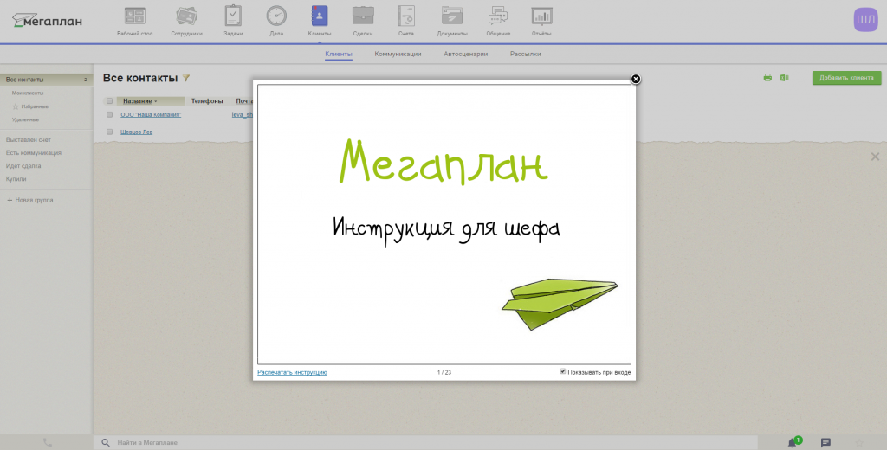Open the Общение chat section
887x450 pixels.
[498, 22]
